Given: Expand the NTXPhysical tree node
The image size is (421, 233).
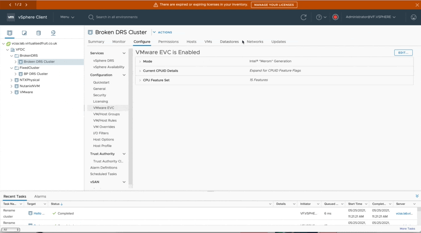Looking at the screenshot, I should 11,80.
